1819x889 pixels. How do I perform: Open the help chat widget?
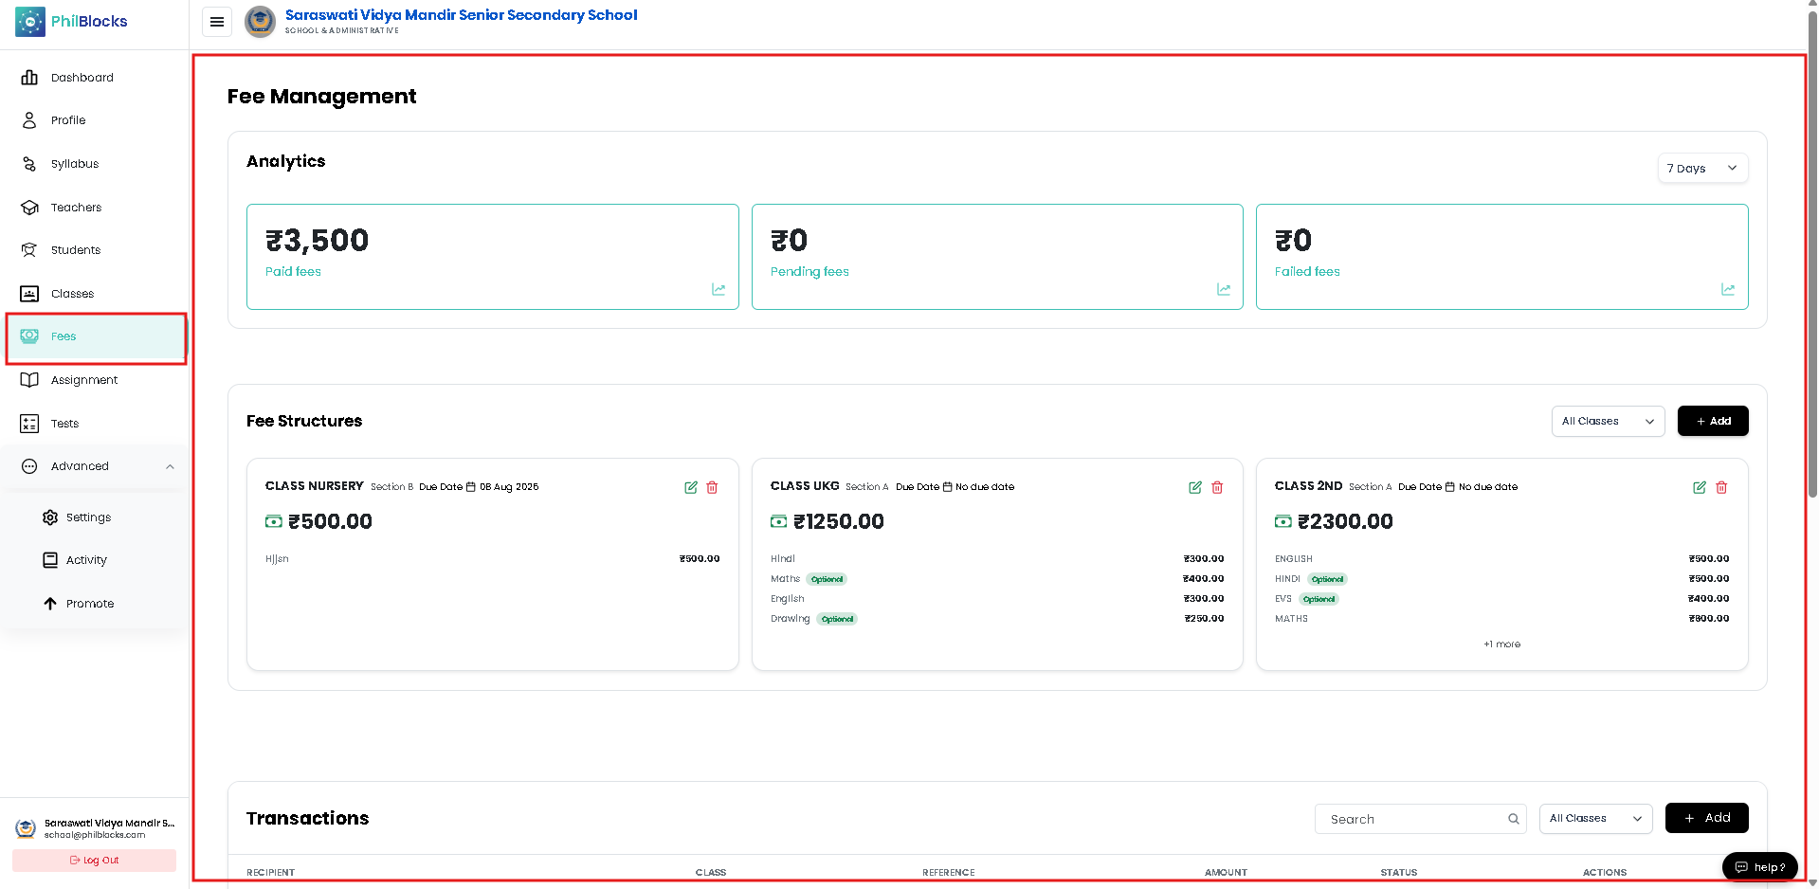(1759, 867)
